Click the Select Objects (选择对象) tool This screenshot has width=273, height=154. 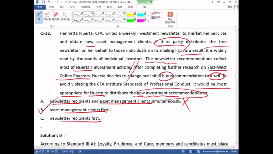[65, 16]
